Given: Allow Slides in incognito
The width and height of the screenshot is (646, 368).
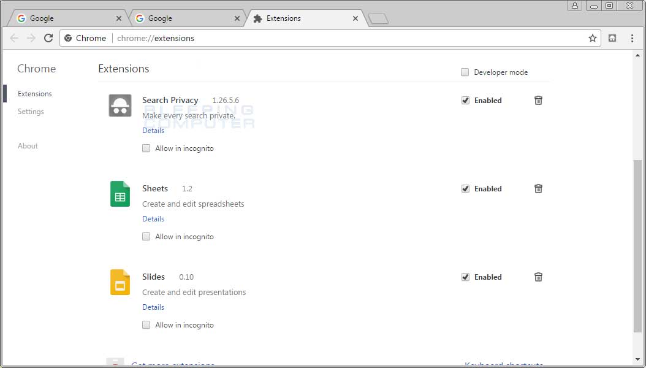Looking at the screenshot, I should coord(146,324).
